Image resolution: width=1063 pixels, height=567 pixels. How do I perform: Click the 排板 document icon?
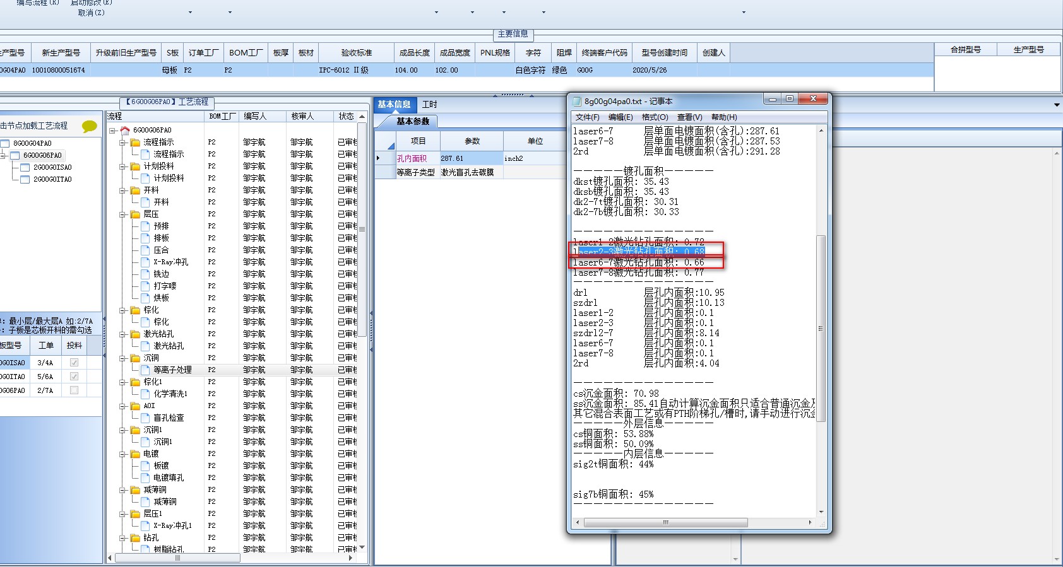[x=145, y=238]
